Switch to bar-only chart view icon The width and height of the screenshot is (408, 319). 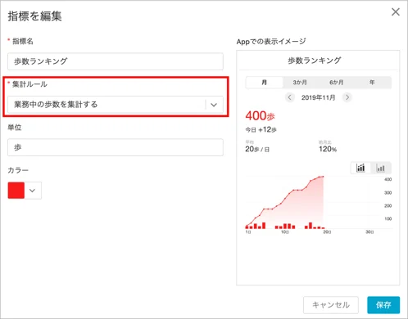381,168
